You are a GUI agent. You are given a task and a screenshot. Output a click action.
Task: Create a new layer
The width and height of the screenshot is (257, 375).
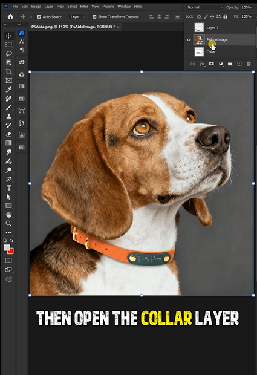[x=239, y=64]
